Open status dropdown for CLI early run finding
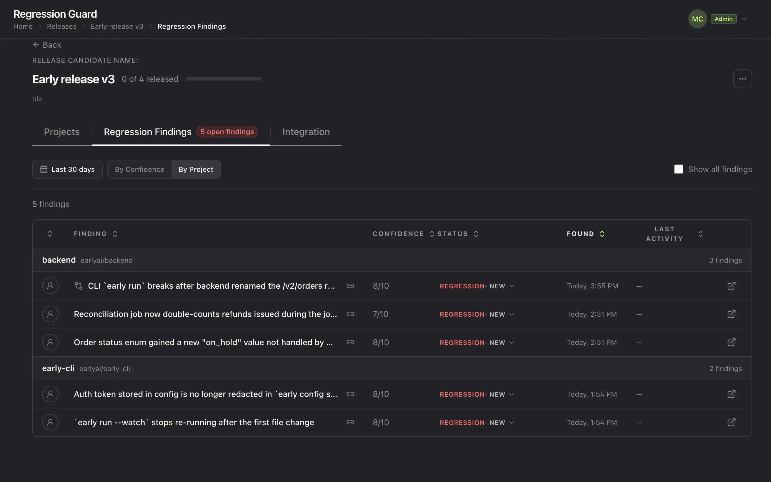This screenshot has height=482, width=771. (477, 286)
